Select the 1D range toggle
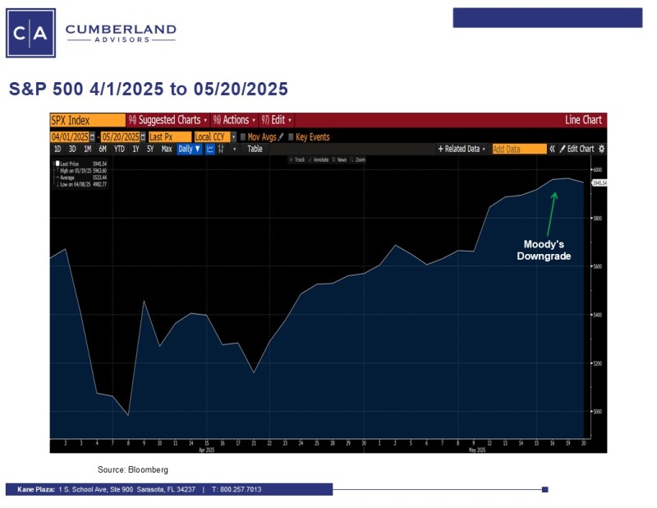 pos(57,149)
